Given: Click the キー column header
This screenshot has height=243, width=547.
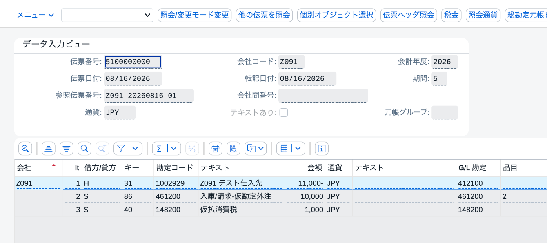Looking at the screenshot, I should click(138, 168).
